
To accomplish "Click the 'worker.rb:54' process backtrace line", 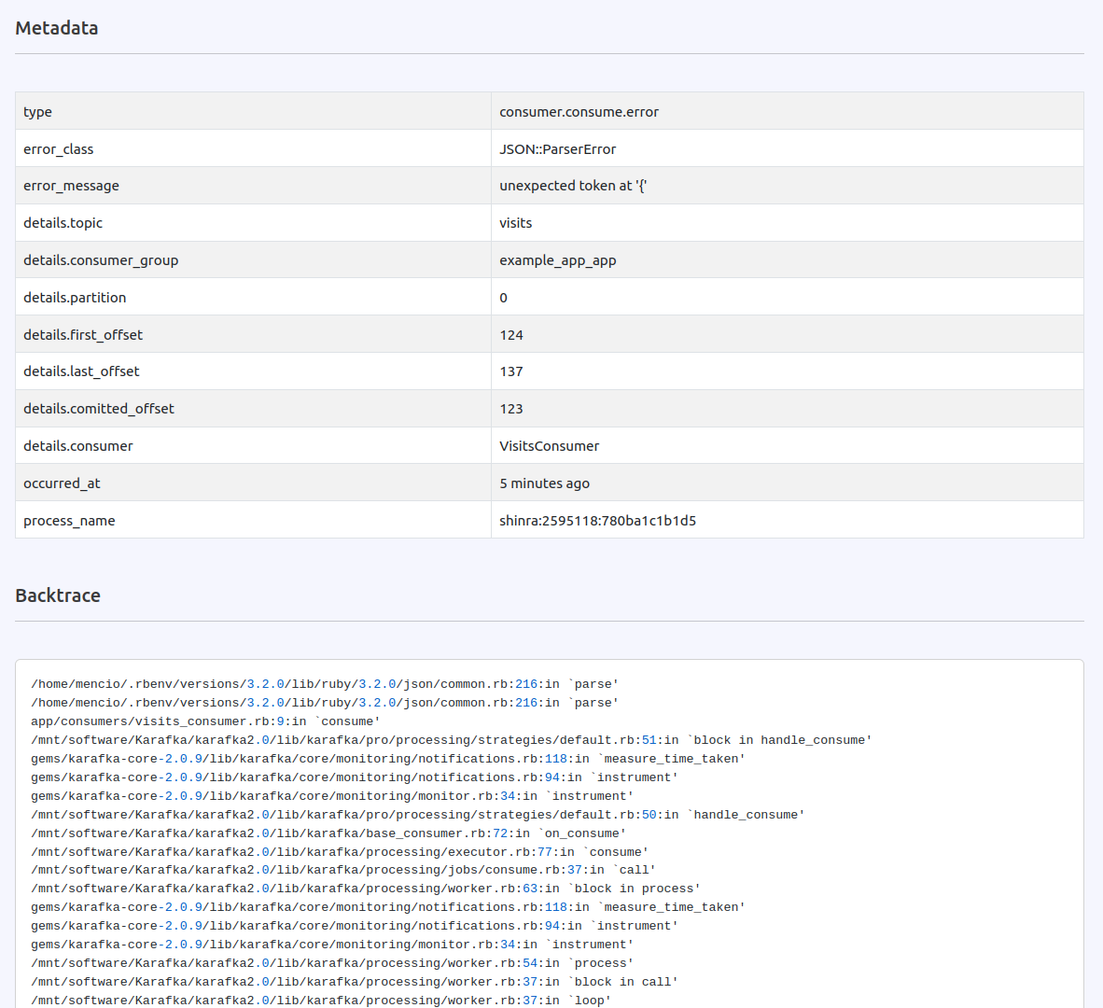I will pos(332,963).
